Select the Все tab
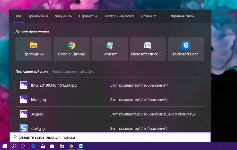This screenshot has width=237, height=150. (19, 16)
